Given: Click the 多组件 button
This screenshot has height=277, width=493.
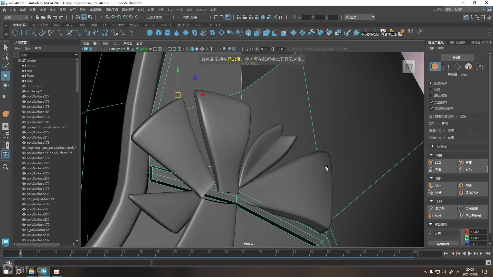Looking at the screenshot, I should click(457, 57).
